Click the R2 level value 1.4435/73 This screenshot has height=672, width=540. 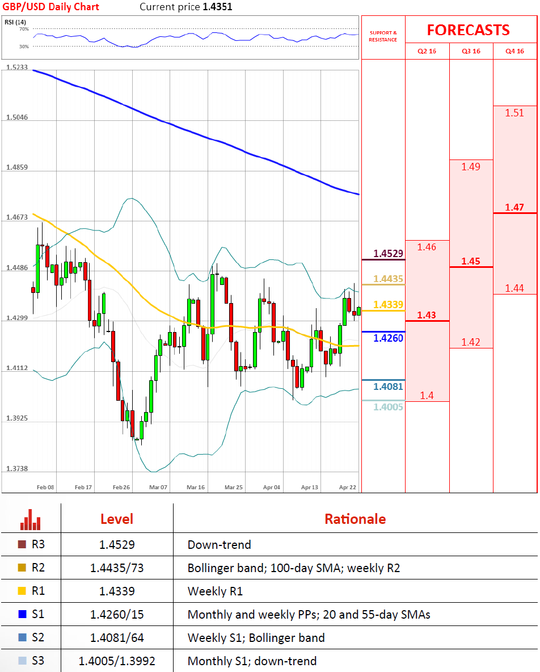[117, 568]
